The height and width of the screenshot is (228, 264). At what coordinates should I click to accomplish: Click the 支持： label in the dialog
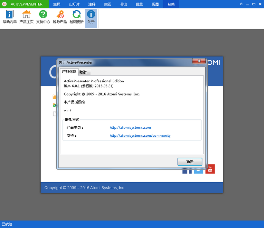click(71, 135)
